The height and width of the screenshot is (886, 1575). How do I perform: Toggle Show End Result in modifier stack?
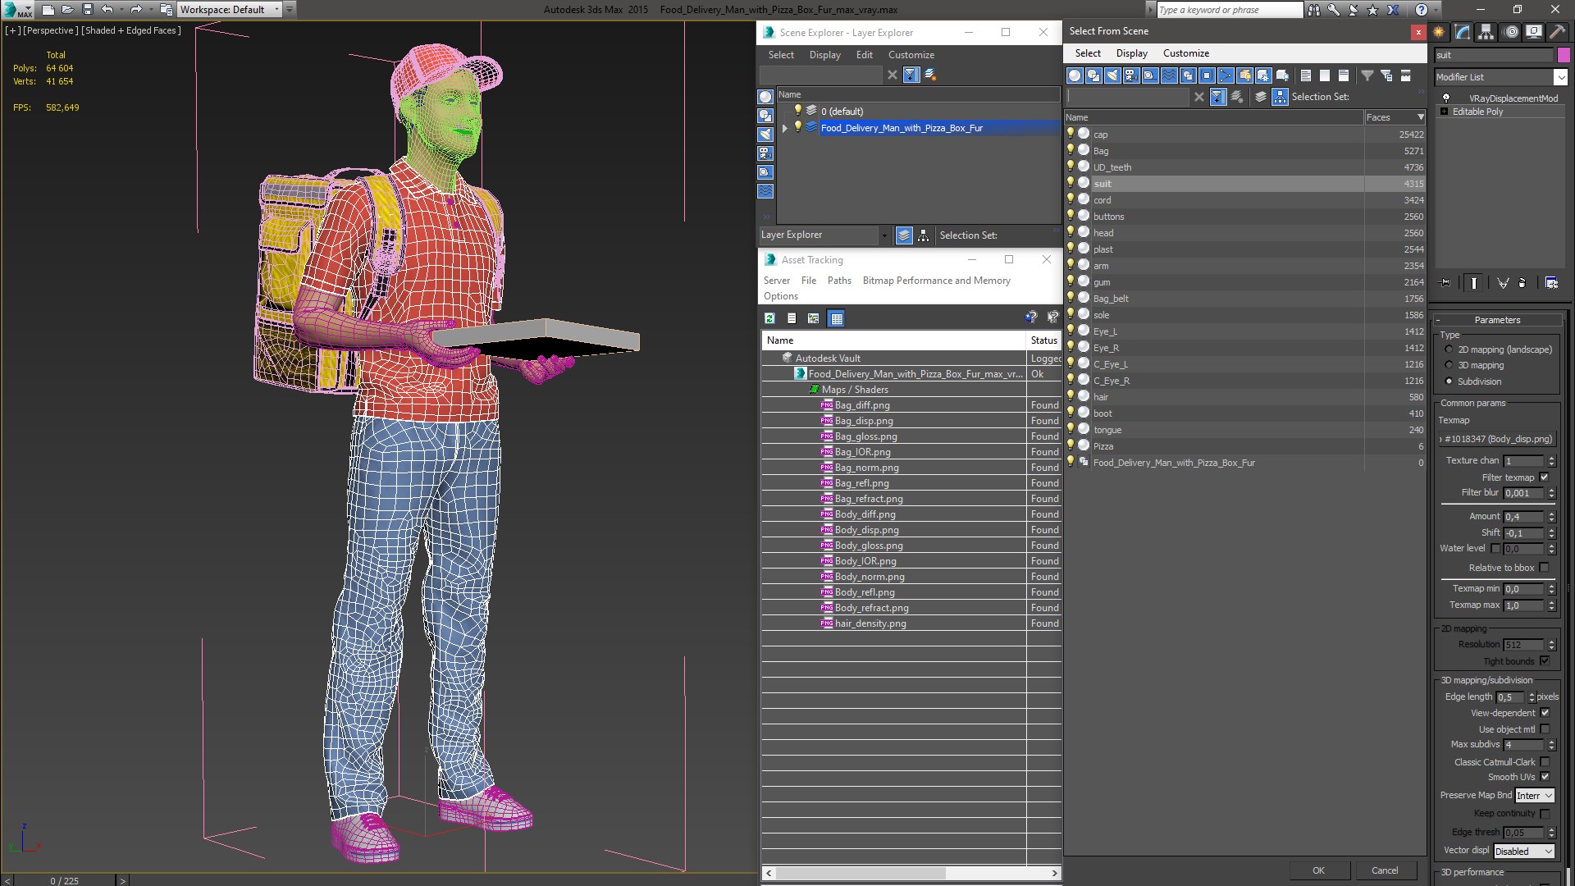click(1474, 283)
